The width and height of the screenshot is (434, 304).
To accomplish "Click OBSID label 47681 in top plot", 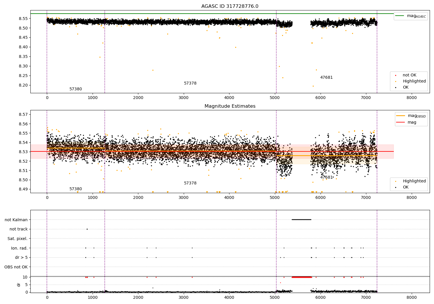I will [x=326, y=78].
